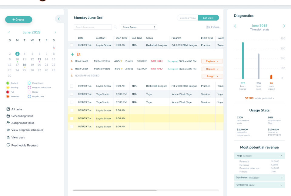
Task: Click the horizontal scrollbar under the table
Action: (x=115, y=190)
